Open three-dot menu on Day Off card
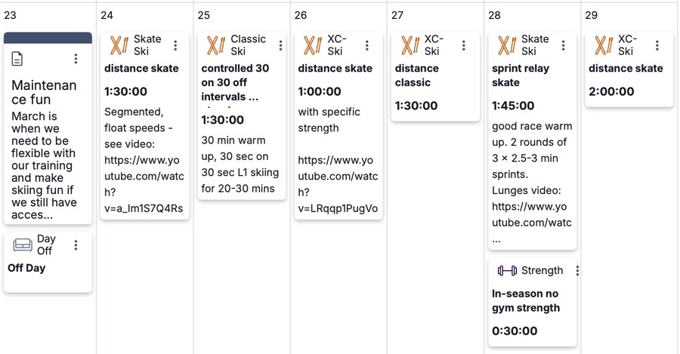This screenshot has height=354, width=680. pos(76,245)
